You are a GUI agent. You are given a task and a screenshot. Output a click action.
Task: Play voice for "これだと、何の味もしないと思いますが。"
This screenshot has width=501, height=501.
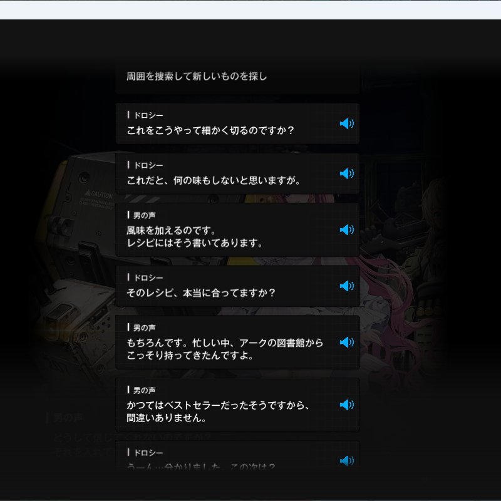(x=347, y=174)
